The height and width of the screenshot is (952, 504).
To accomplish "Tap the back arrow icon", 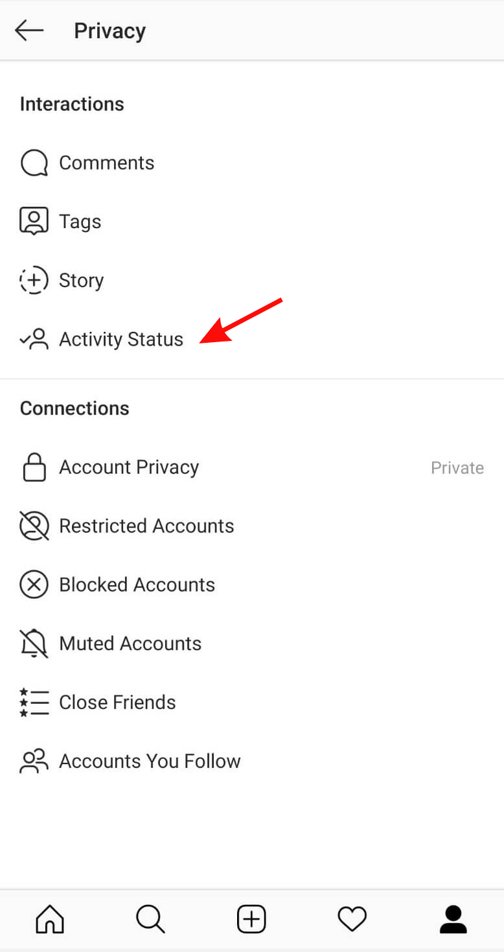I will [29, 30].
